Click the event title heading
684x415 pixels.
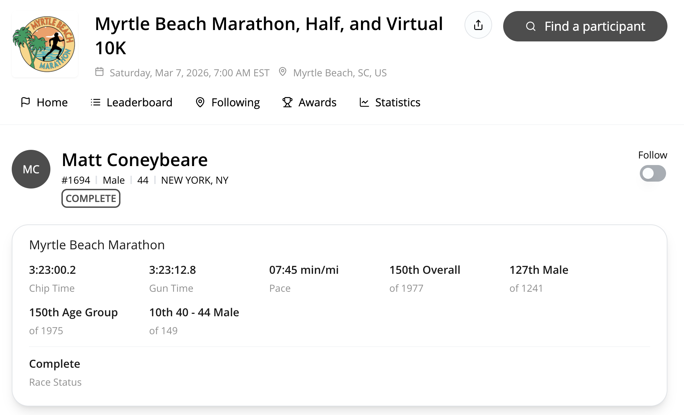pyautogui.click(x=269, y=36)
